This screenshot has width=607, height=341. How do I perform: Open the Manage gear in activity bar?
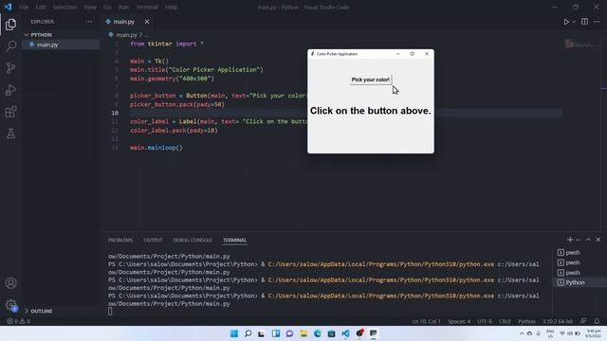coord(10,305)
